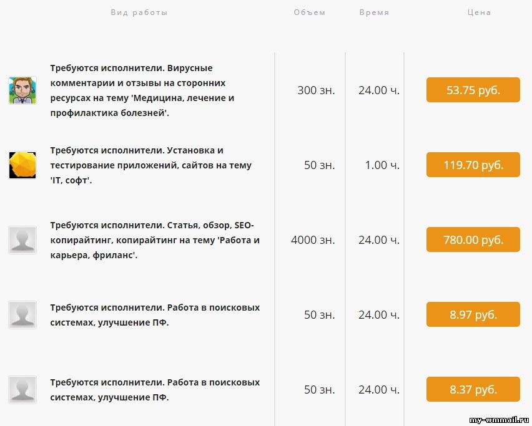This screenshot has height=426, width=532.
Task: Sort by the Вид работы column header
Action: coord(139,12)
